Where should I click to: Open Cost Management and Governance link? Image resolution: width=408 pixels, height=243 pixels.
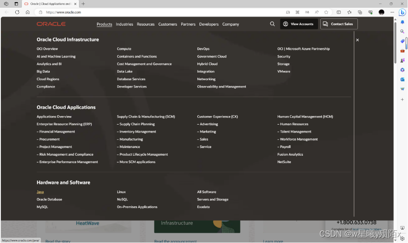(x=144, y=64)
